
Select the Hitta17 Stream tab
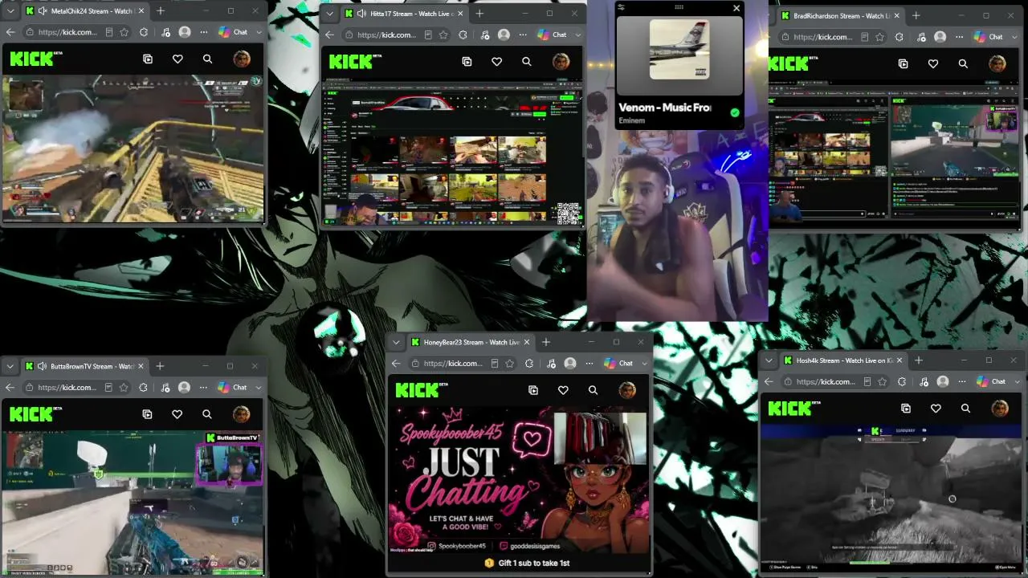(404, 14)
